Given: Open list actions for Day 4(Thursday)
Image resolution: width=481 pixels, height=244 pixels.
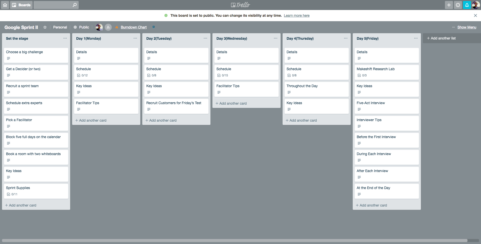Looking at the screenshot, I should pyautogui.click(x=346, y=38).
